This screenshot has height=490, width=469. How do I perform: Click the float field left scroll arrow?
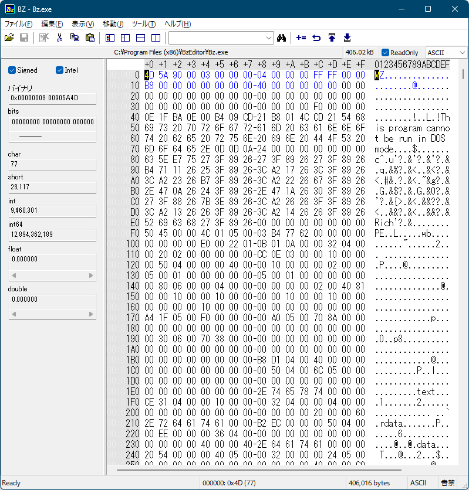(x=14, y=275)
